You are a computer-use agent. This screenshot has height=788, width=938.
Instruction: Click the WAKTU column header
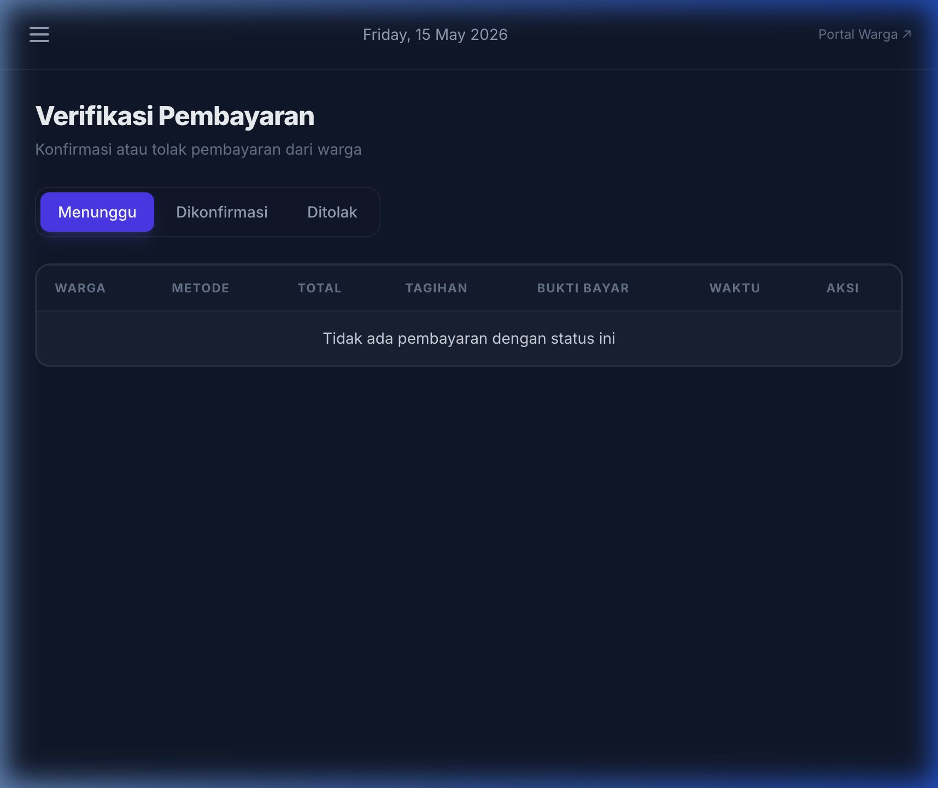tap(735, 288)
